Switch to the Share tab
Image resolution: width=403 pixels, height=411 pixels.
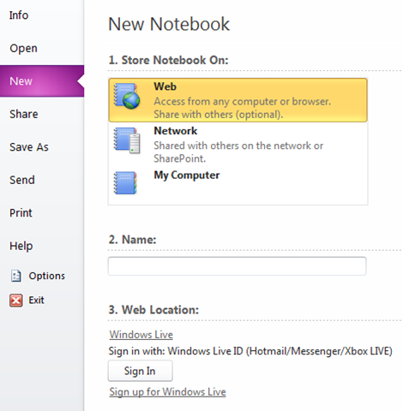pyautogui.click(x=24, y=114)
